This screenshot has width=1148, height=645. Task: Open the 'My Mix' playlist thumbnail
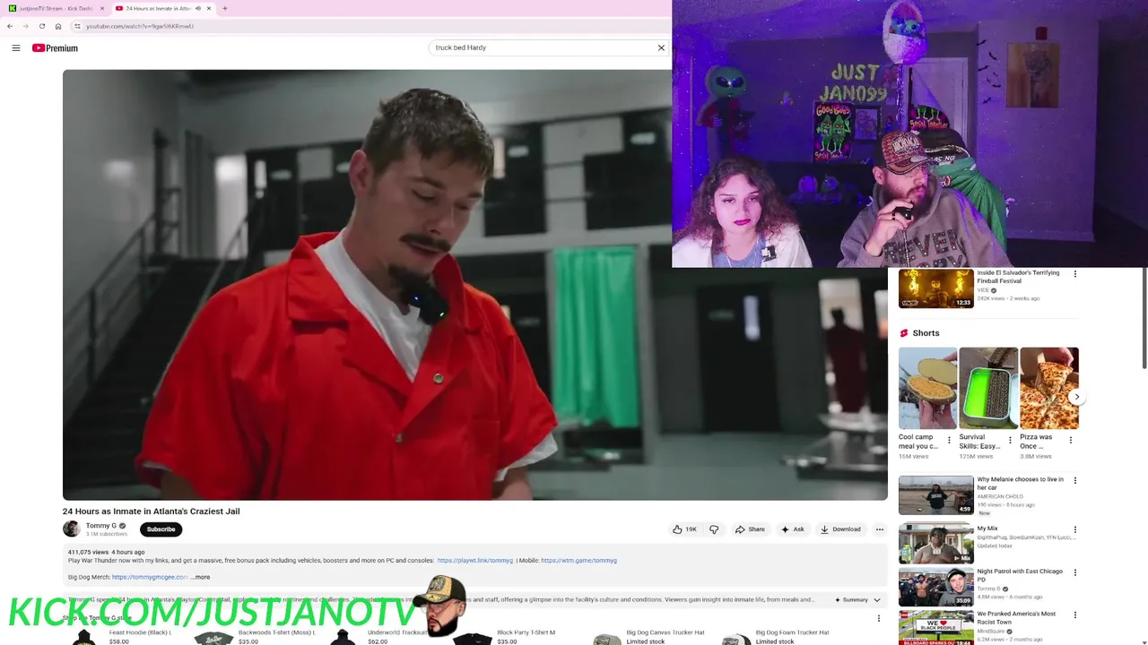[x=936, y=542]
